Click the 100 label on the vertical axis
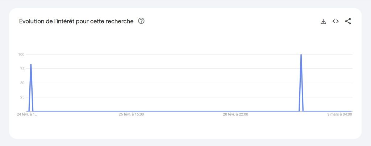Viewport: 371px width, 146px height. 21,54
